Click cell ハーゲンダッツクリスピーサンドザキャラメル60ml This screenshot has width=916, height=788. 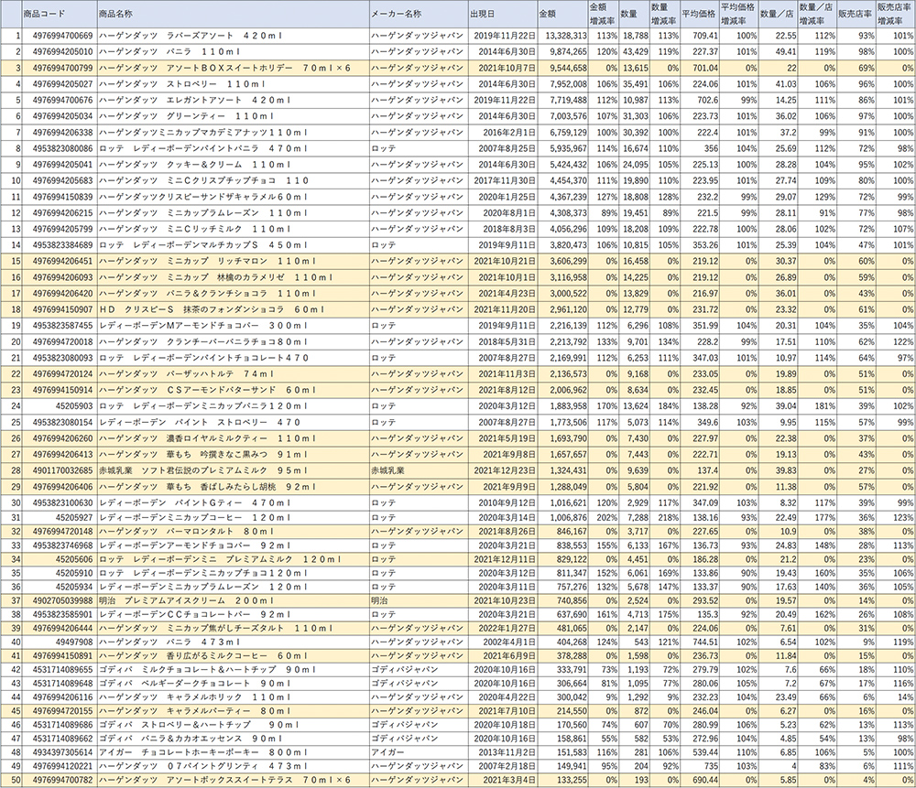pos(233,197)
